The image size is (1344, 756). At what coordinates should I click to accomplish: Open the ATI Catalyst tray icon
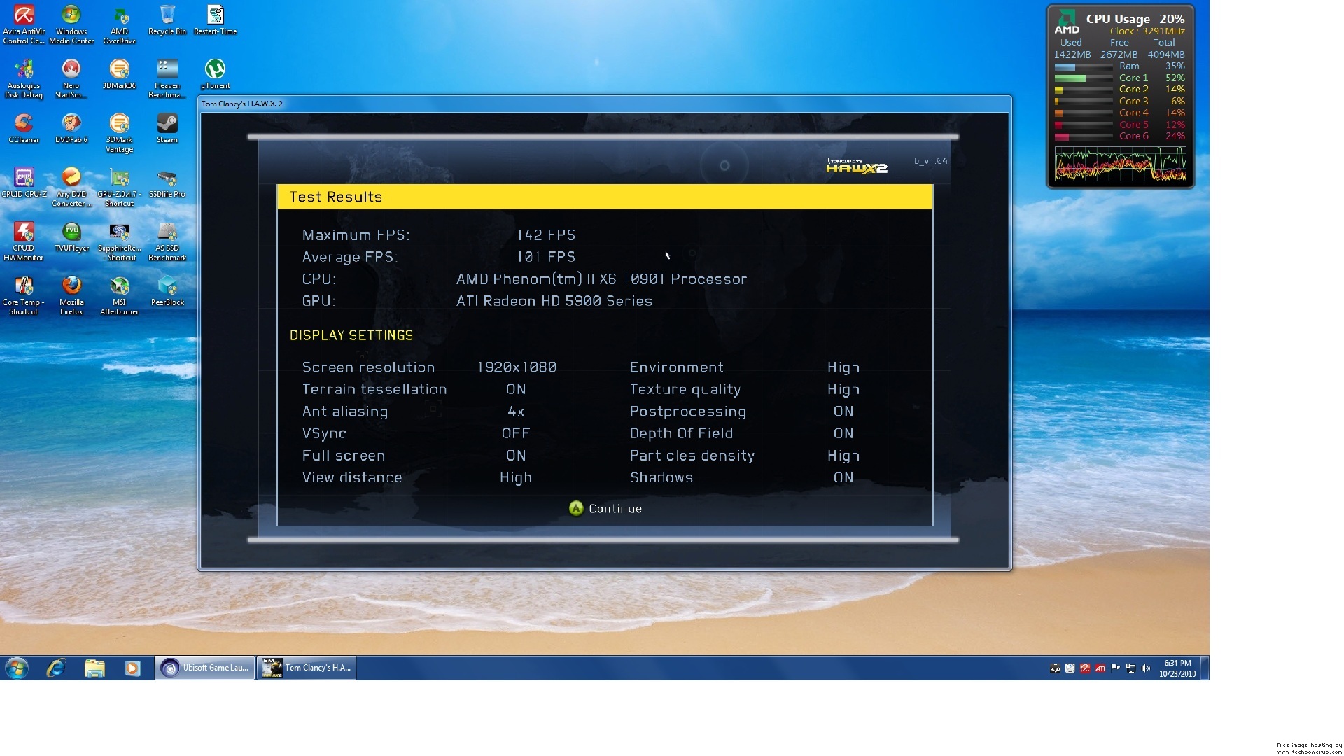click(x=1100, y=668)
